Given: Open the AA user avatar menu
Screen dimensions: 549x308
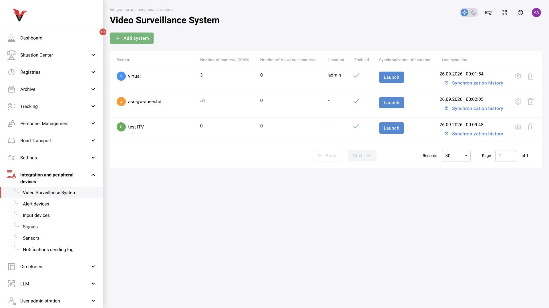Looking at the screenshot, I should pyautogui.click(x=536, y=13).
